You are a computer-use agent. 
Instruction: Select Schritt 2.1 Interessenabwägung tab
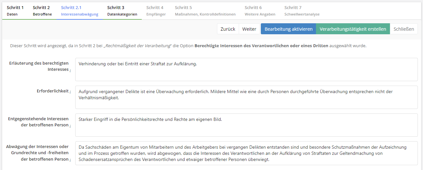click(79, 11)
